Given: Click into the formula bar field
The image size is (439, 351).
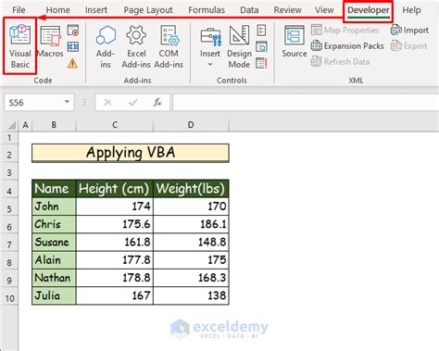Looking at the screenshot, I should 306,103.
